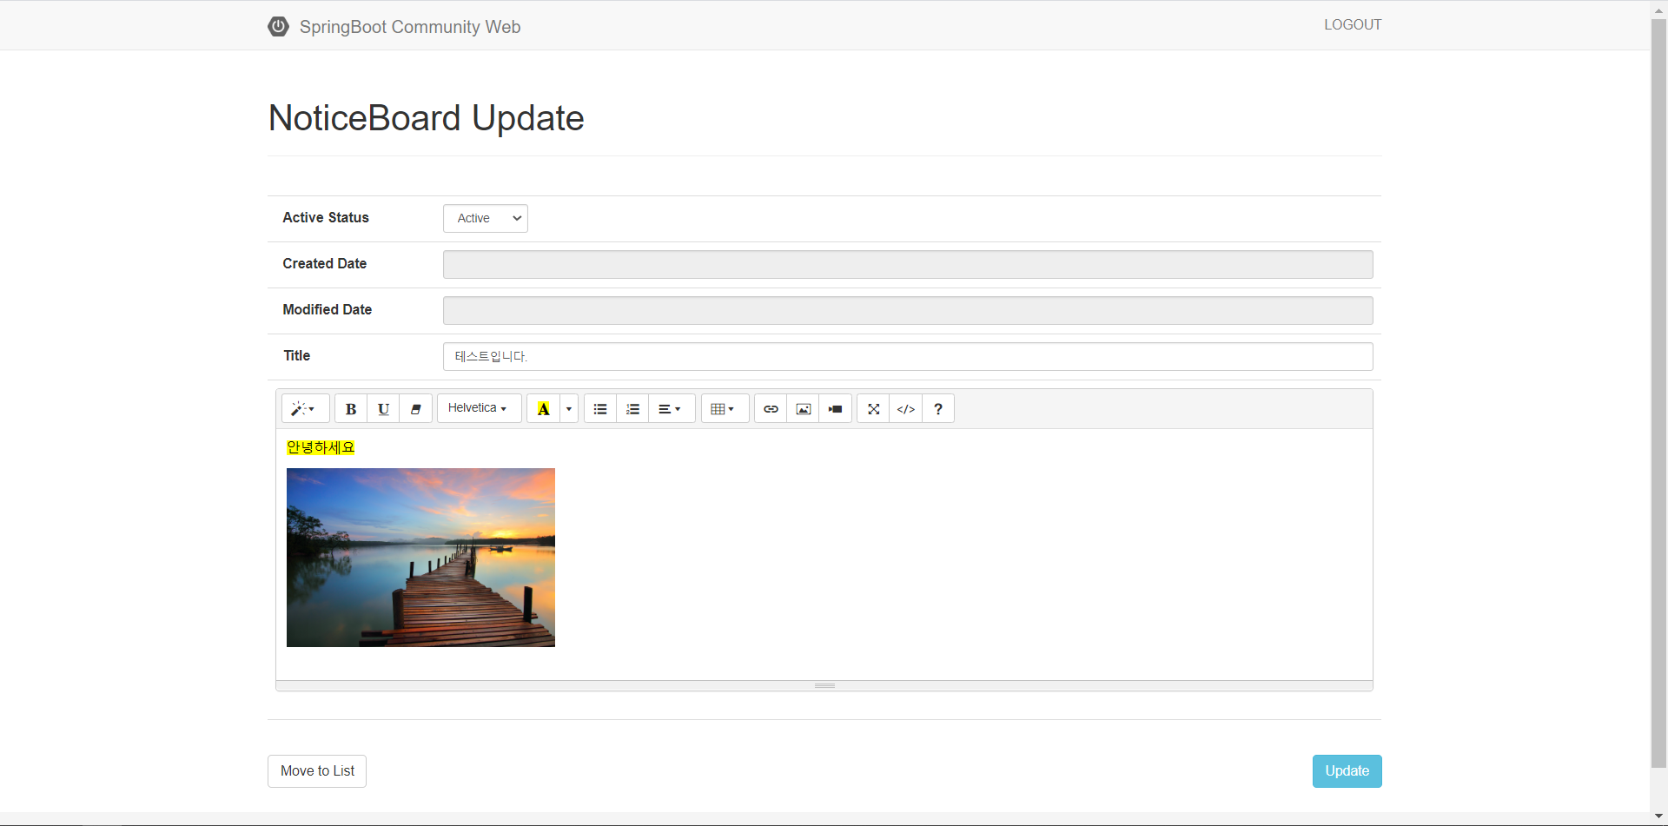The image size is (1668, 826).
Task: Click the insert picture icon
Action: click(x=804, y=409)
